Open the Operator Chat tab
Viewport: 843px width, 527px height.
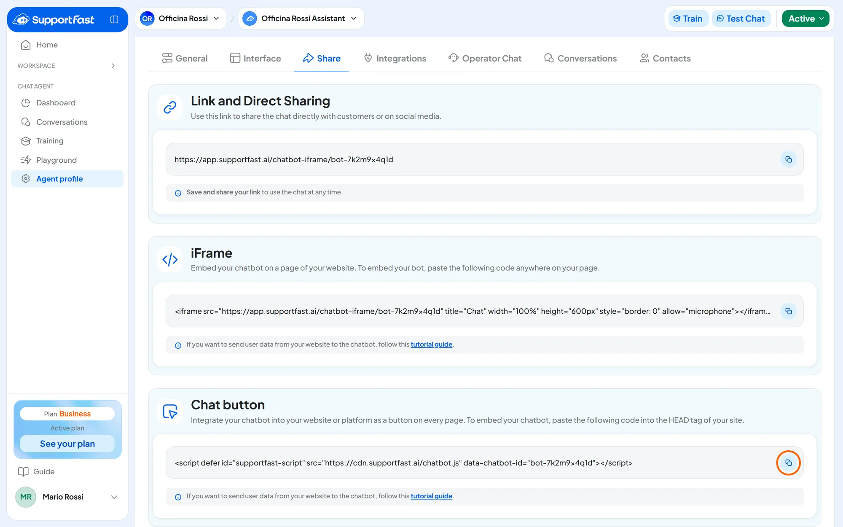point(485,58)
